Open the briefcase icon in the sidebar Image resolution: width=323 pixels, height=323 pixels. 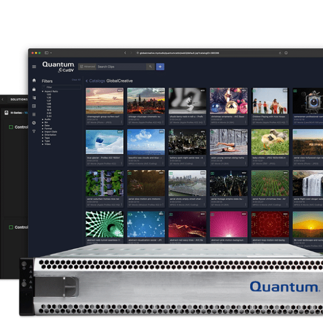point(34,89)
